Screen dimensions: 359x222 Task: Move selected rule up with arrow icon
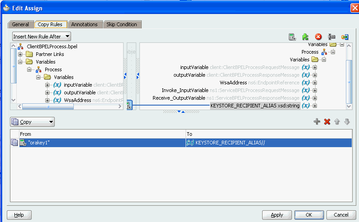337,122
